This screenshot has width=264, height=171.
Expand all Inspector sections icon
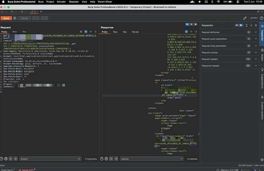pos(247,25)
